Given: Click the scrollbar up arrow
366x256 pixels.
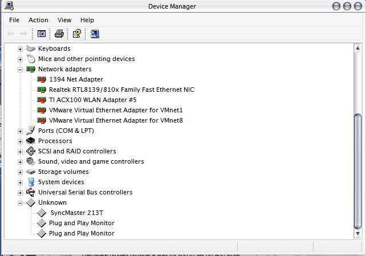Looking at the screenshot, I should [x=358, y=48].
